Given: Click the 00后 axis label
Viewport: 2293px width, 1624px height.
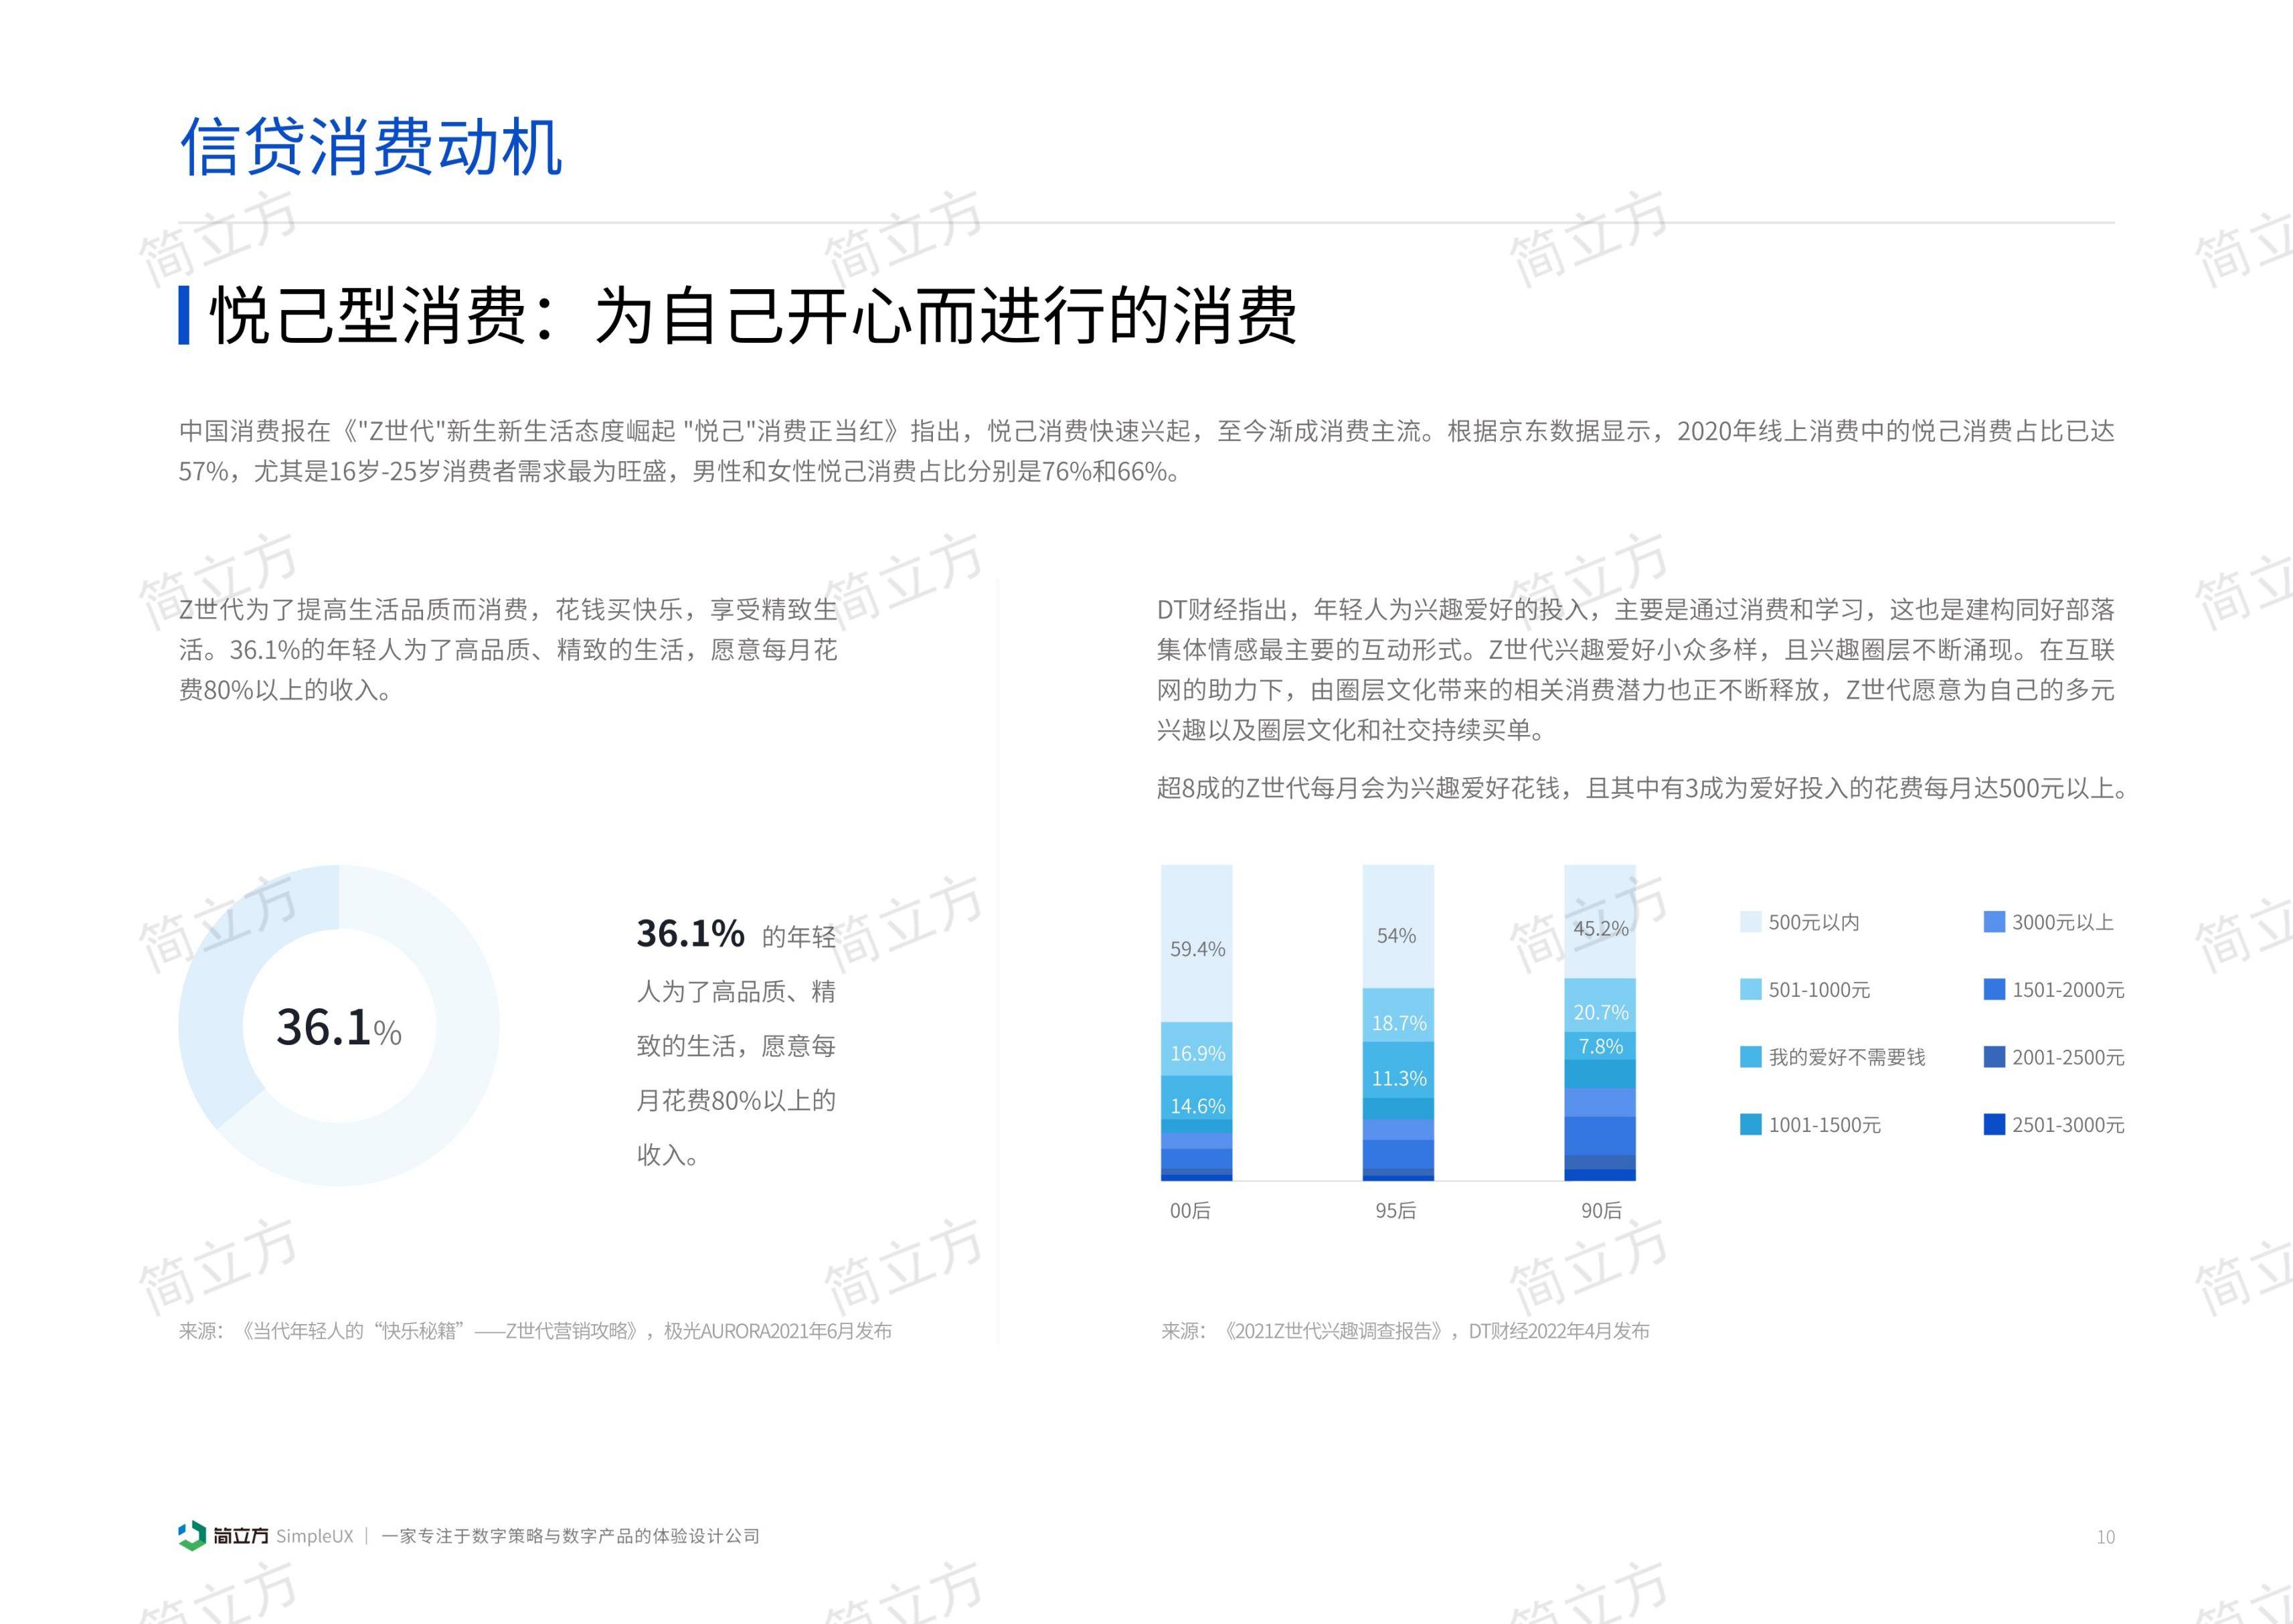Looking at the screenshot, I should coord(1189,1210).
